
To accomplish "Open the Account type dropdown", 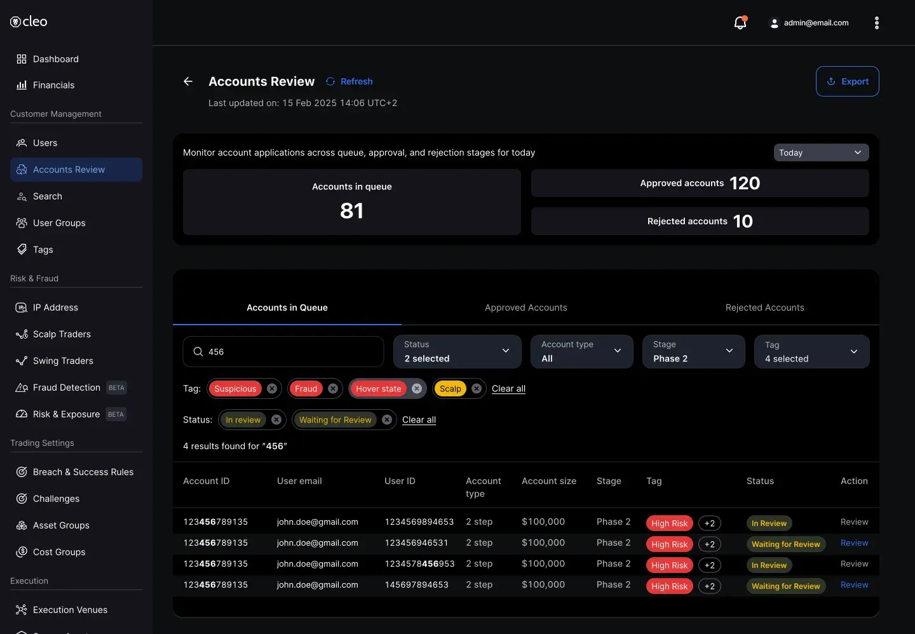I will [582, 352].
